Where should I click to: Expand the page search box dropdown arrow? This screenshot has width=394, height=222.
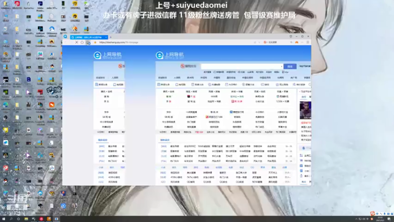click(281, 67)
